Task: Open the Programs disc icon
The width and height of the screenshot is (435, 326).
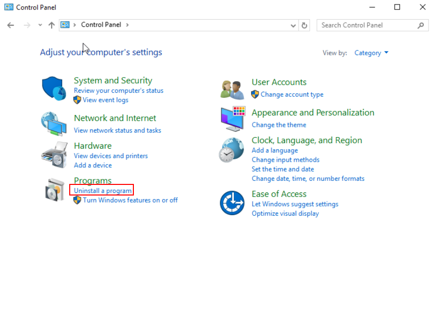Action: point(54,189)
